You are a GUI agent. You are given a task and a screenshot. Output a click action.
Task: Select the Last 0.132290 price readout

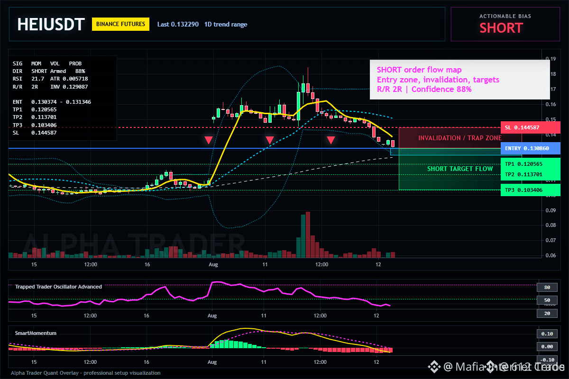[178, 24]
